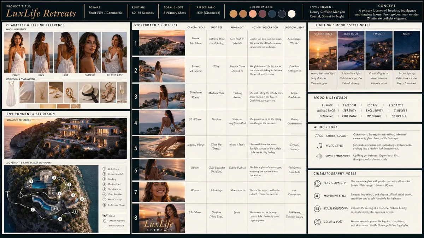Image resolution: width=424 pixels, height=238 pixels.
Task: Click the Ambient Sound wave icon
Action: 319,135
